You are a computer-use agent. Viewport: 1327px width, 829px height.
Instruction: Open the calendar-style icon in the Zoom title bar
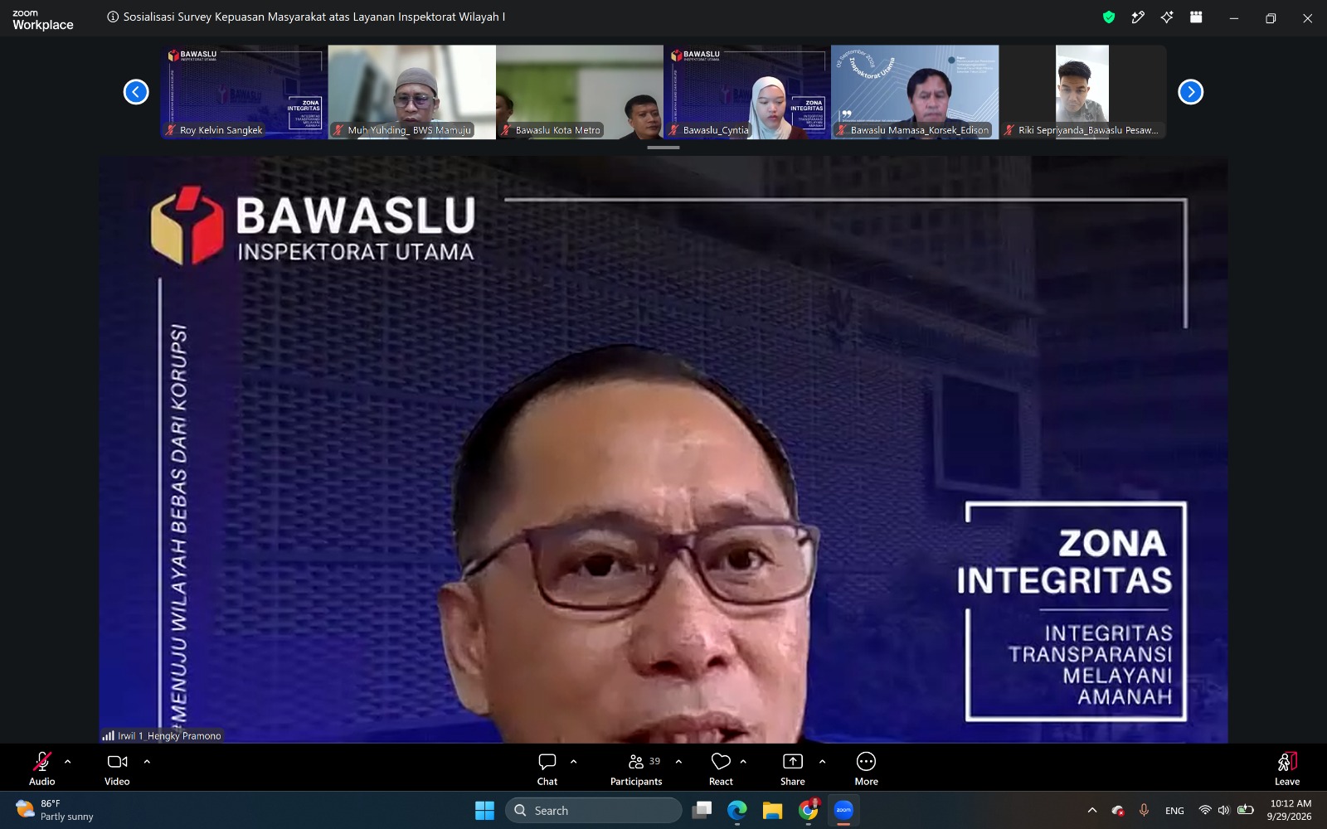pos(1196,17)
